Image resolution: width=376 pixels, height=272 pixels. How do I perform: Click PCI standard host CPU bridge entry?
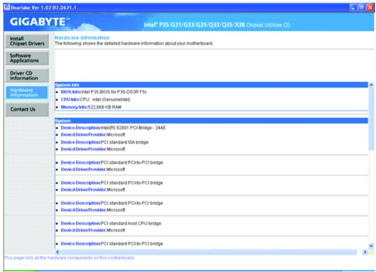click(x=111, y=223)
